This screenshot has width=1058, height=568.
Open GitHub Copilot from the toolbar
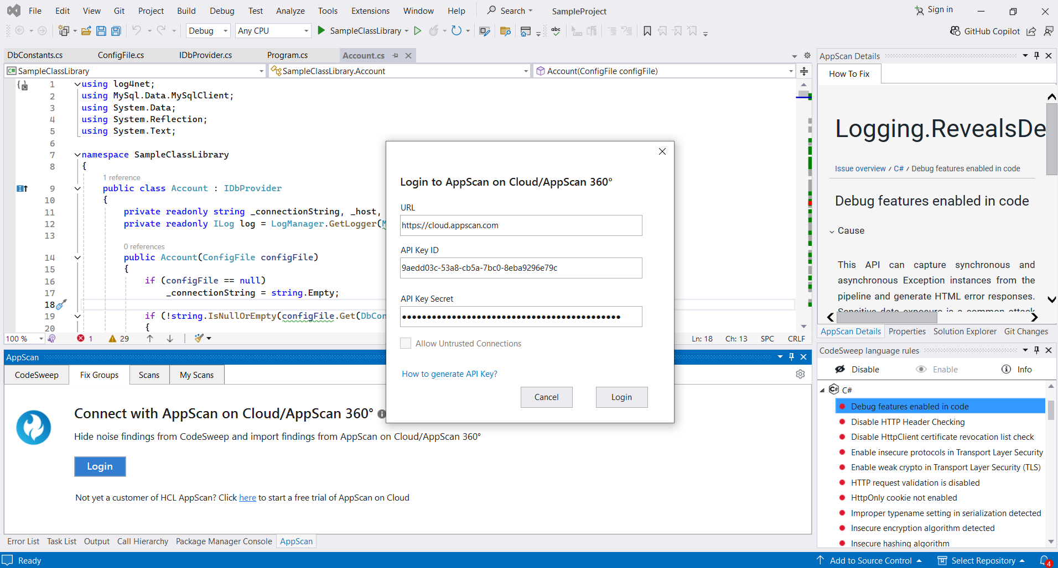tap(984, 31)
